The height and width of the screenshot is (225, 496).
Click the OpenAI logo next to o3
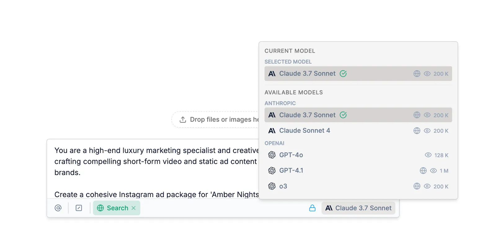pos(272,186)
